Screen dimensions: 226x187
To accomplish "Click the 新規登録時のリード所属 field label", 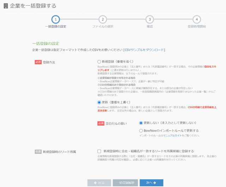I will [x=59, y=152].
